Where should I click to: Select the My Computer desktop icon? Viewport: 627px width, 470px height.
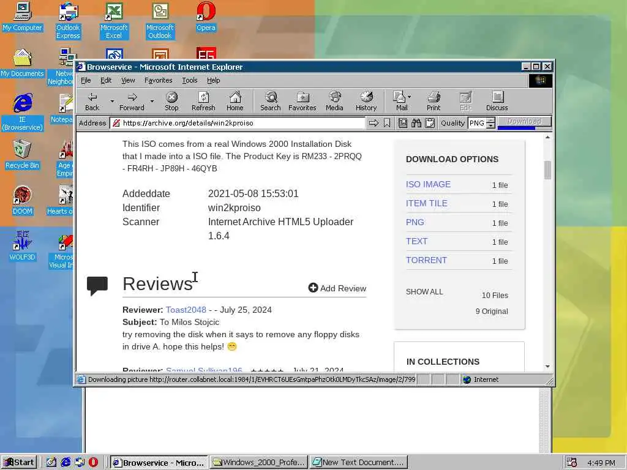[x=23, y=17]
